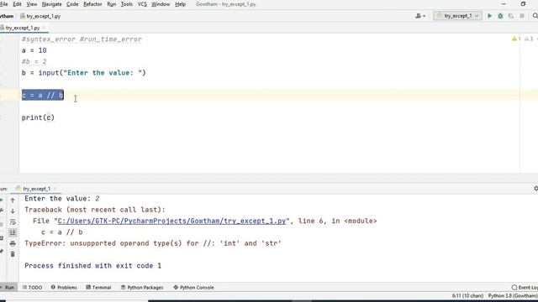Open the Refactor menu

92,4
